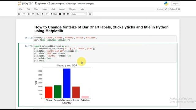This screenshot has height=110, width=196.
Task: Click the Logout button
Action: (x=175, y=3)
